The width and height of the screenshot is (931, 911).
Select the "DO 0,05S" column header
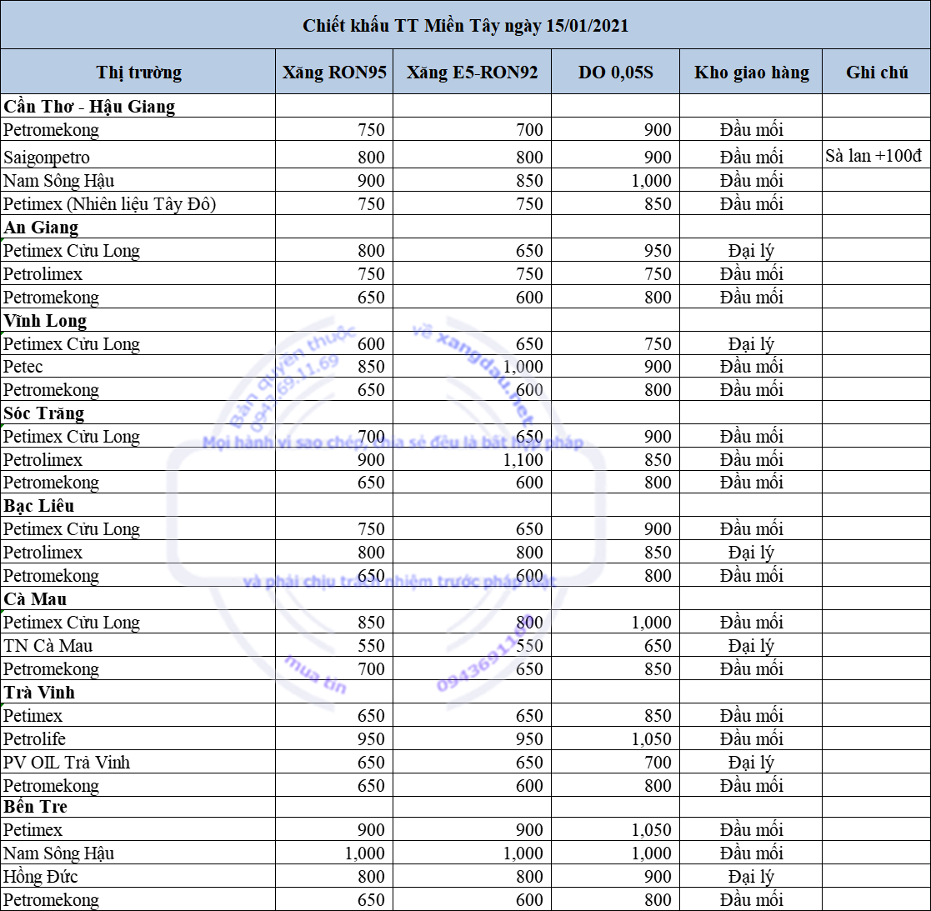616,72
